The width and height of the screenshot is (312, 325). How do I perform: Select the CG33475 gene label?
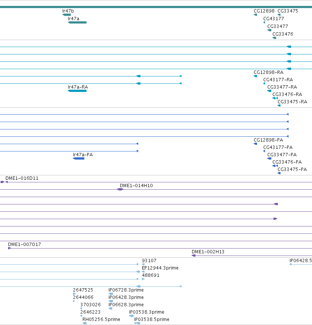click(287, 11)
